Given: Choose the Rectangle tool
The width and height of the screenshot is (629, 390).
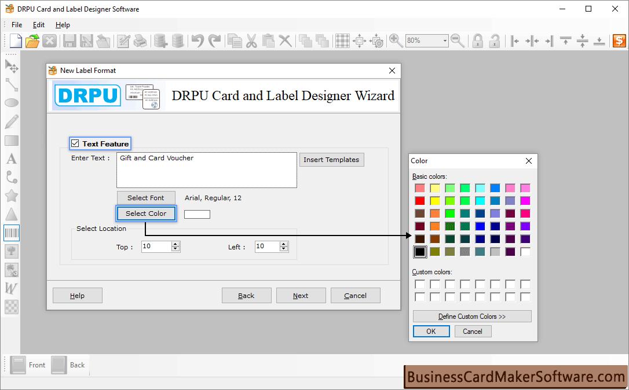Looking at the screenshot, I should tap(12, 140).
